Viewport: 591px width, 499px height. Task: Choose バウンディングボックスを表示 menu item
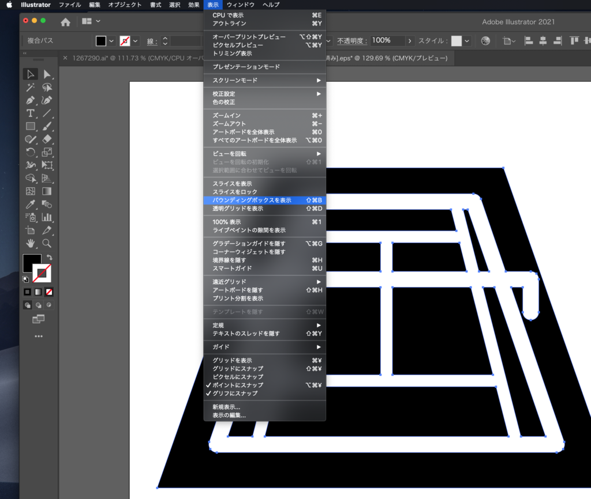252,200
